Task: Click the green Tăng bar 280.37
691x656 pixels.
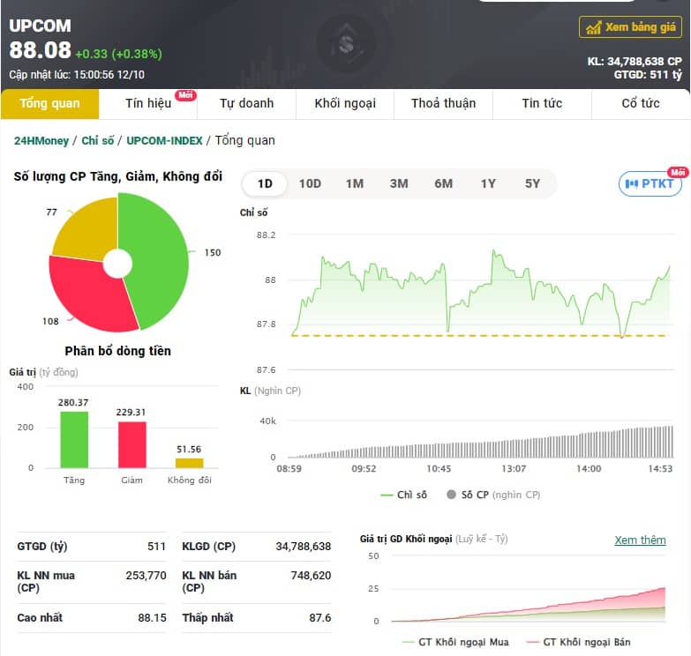Action: coord(74,439)
